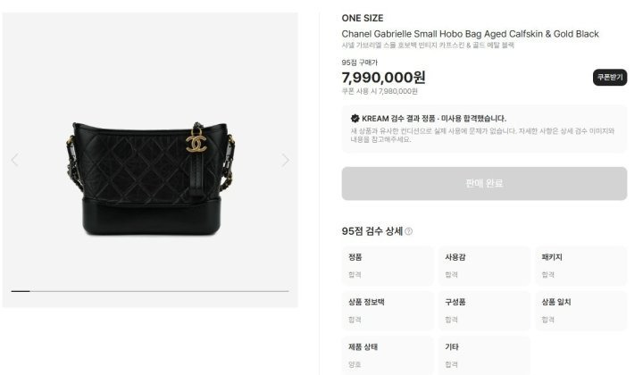643x375 pixels.
Task: Click the English product title text
Action: point(470,34)
